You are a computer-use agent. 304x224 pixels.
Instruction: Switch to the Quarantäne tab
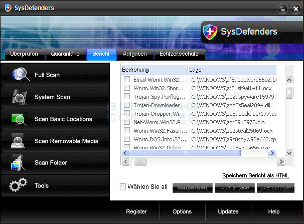[x=65, y=54]
